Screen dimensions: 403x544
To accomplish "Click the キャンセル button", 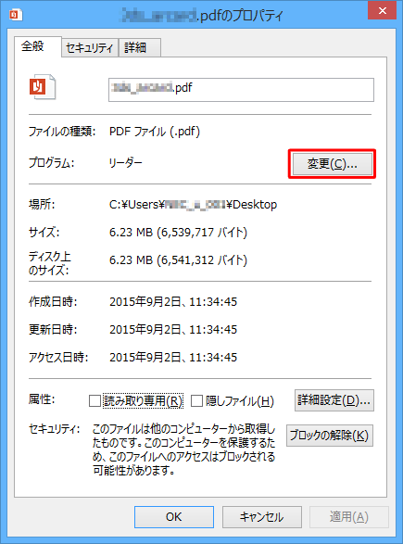I will (262, 517).
